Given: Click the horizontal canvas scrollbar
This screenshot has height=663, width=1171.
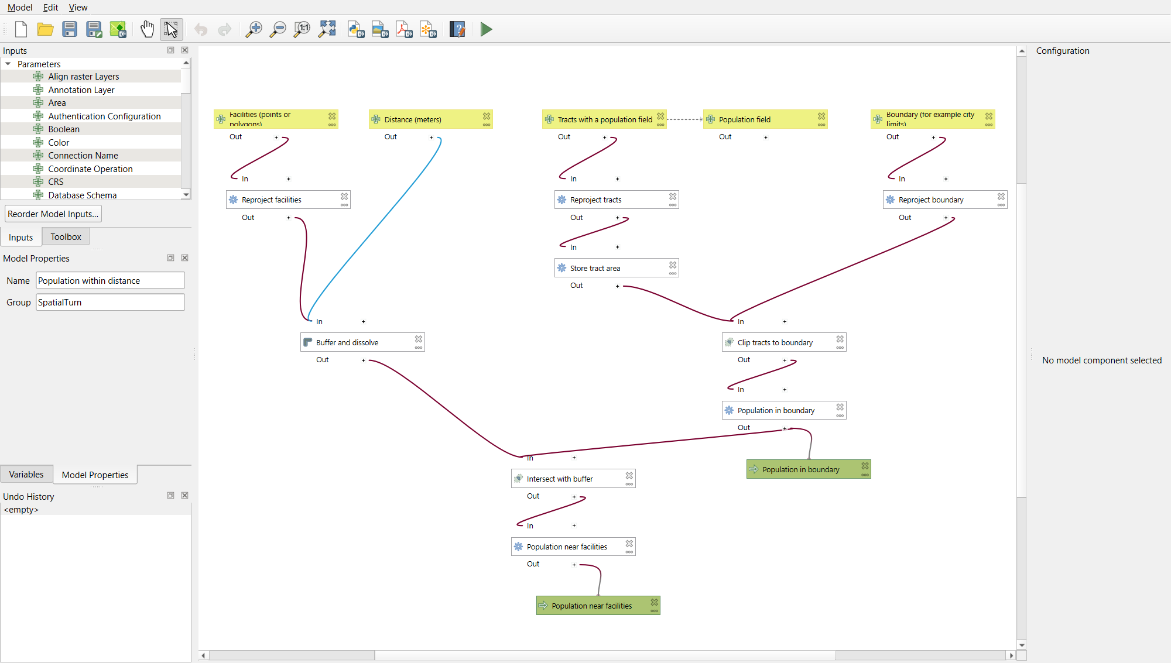Looking at the screenshot, I should [x=605, y=655].
